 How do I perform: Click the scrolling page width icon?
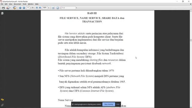53,8
